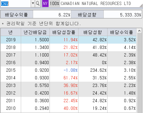The width and height of the screenshot is (143, 113).
Task: Click the 1.5000 annual dividend cell
Action: coord(35,40)
